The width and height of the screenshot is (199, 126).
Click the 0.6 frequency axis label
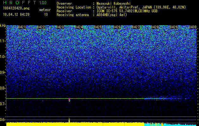point(3,120)
